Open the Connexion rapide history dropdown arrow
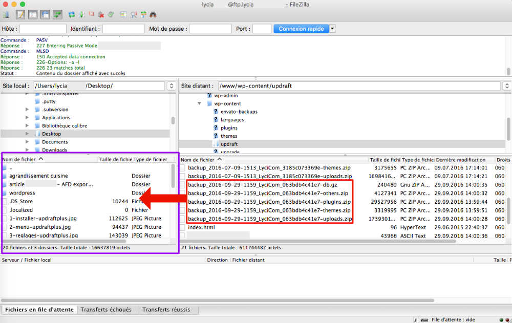This screenshot has width=512, height=323. tap(332, 29)
